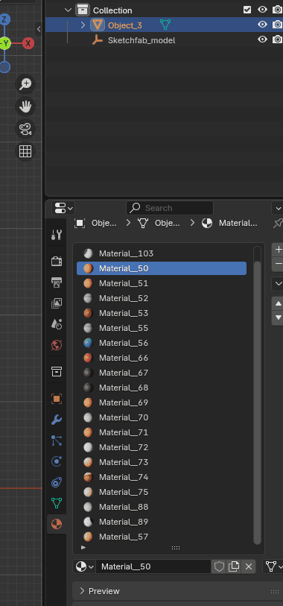The image size is (283, 606).
Task: Open the material link mesh dropdown
Action: point(273,566)
